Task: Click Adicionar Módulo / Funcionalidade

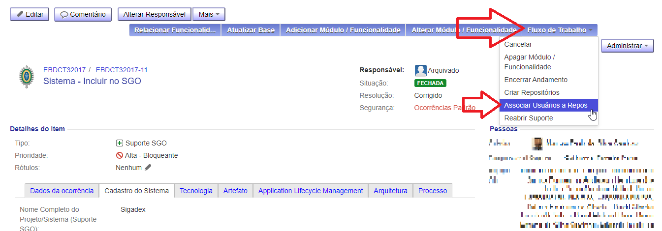Action: [343, 30]
